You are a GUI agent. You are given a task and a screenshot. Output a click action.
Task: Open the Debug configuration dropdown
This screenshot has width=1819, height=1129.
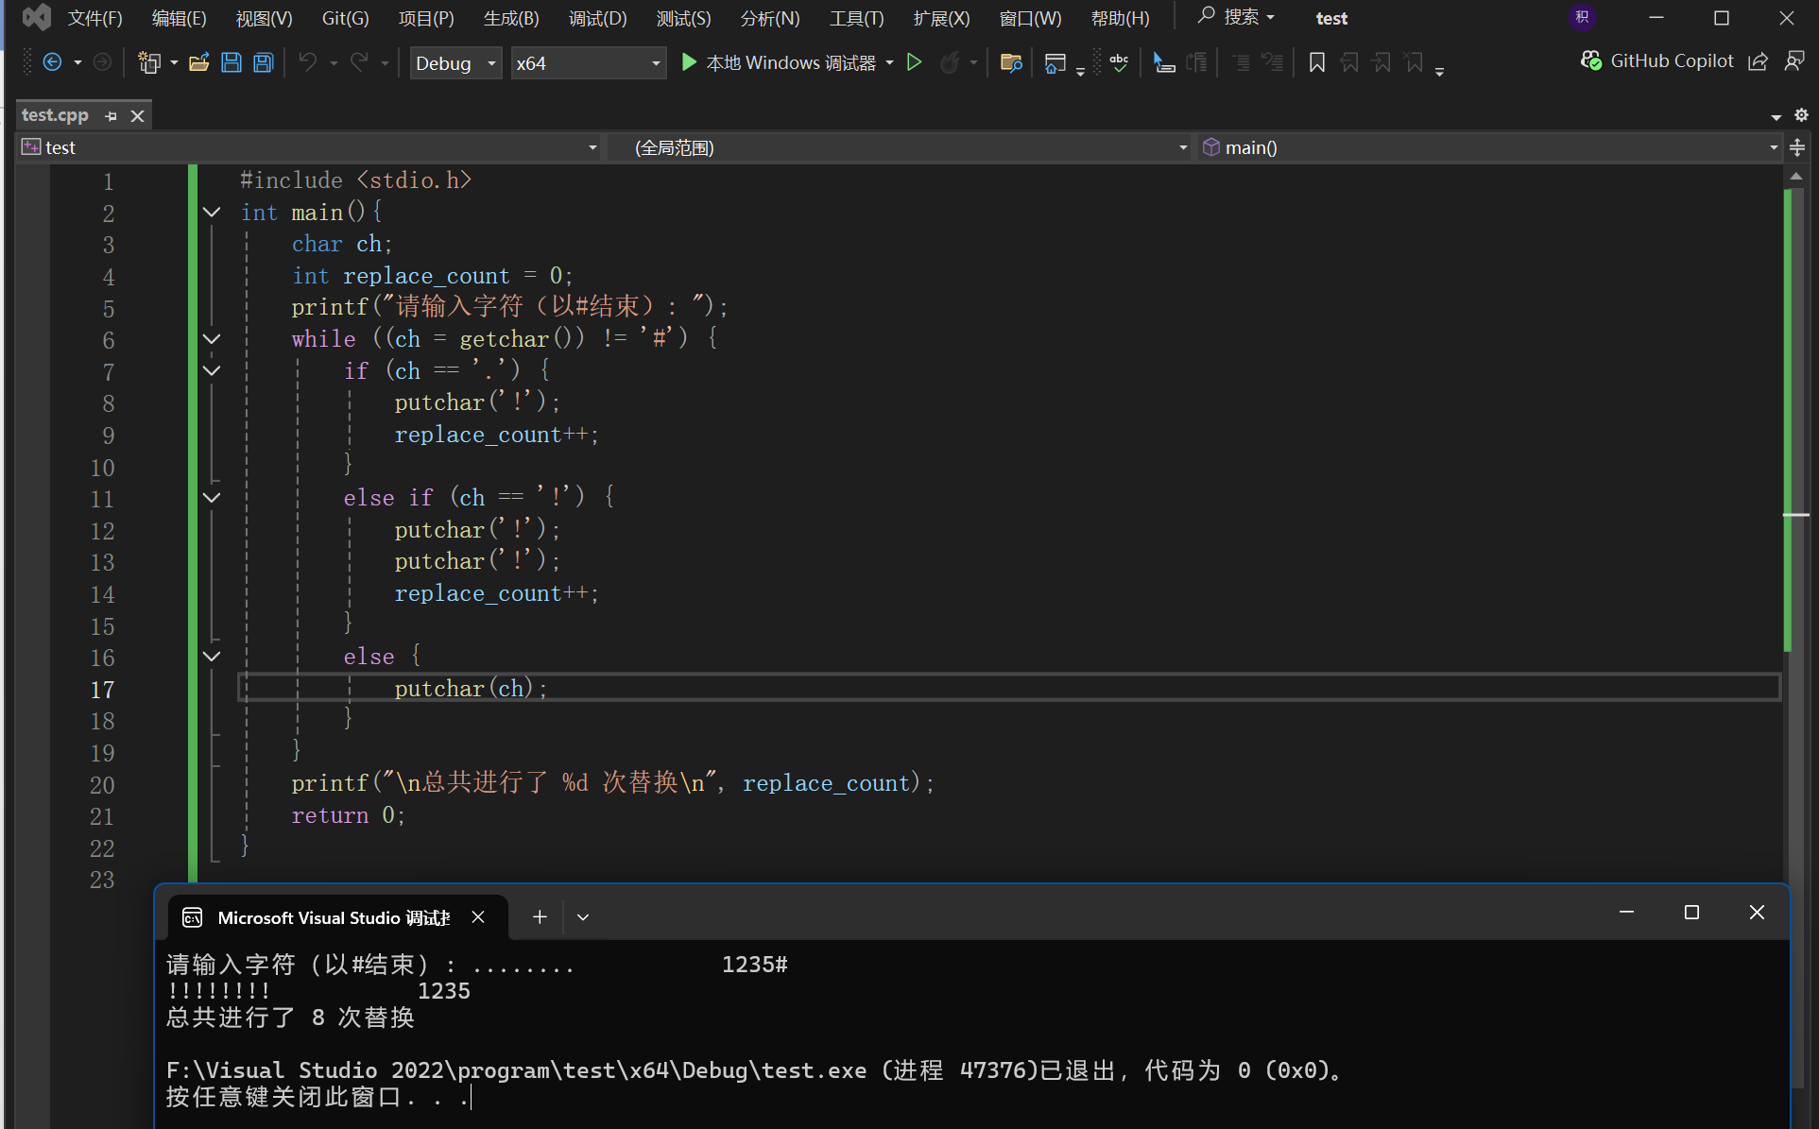(455, 63)
